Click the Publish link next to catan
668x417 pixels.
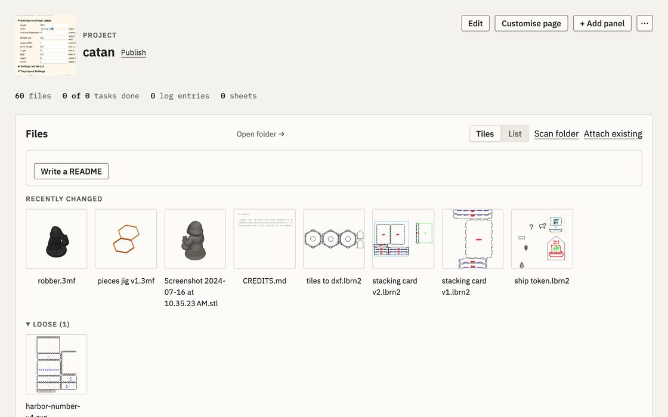pos(134,53)
